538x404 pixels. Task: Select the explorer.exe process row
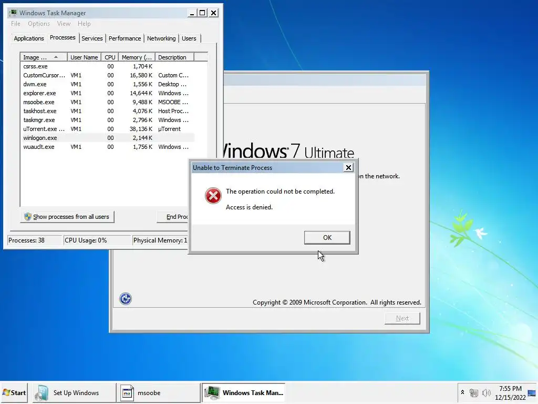tap(107, 93)
